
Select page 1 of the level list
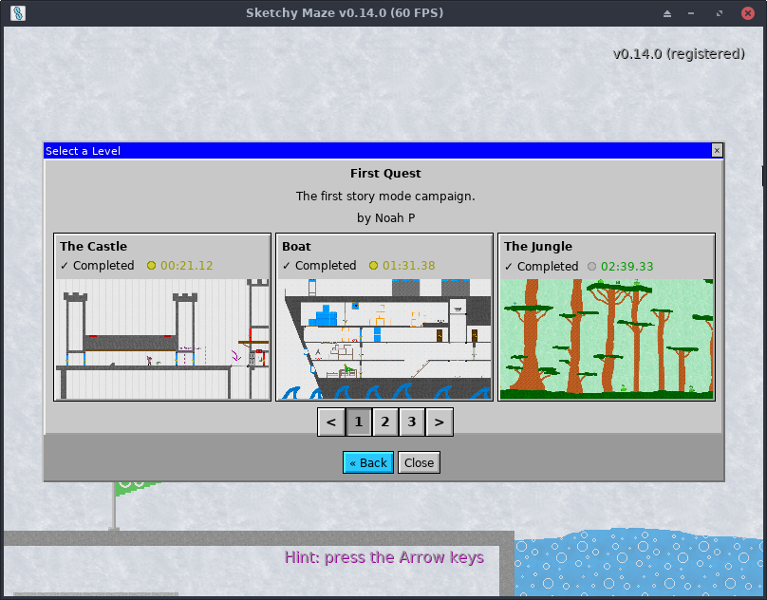[358, 422]
